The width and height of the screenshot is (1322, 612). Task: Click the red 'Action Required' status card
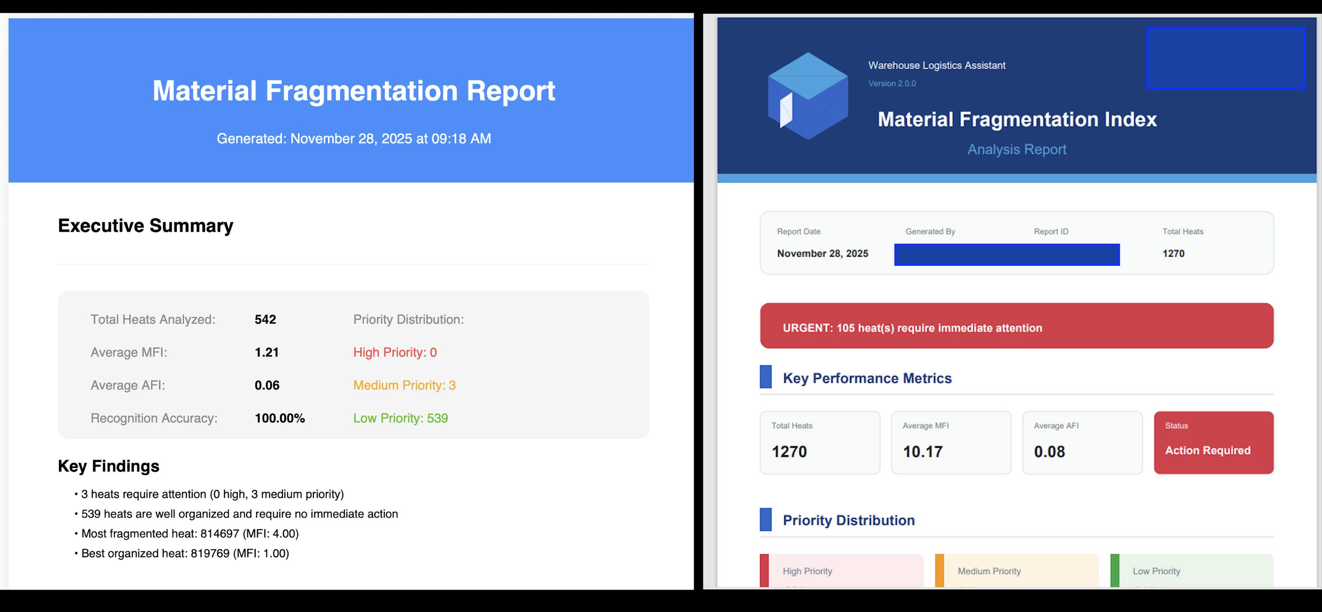coord(1214,442)
